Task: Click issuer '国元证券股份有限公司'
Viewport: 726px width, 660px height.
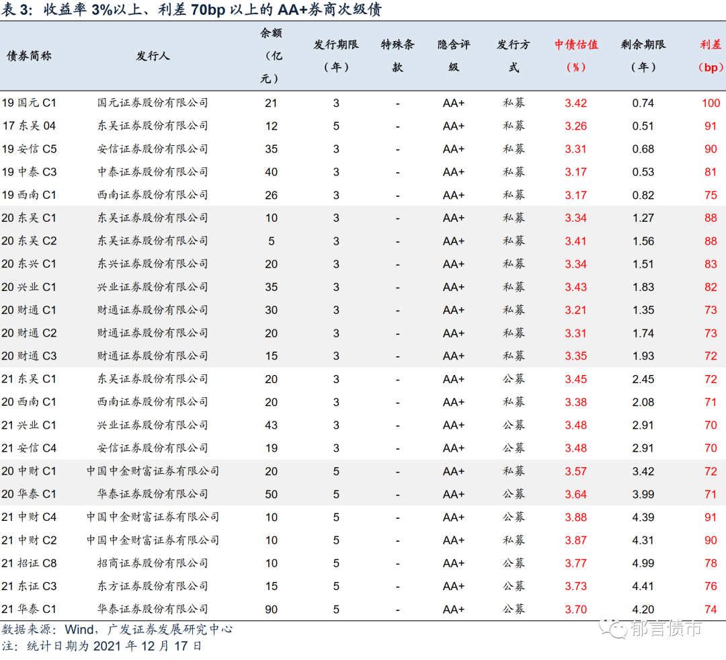Action: [153, 103]
